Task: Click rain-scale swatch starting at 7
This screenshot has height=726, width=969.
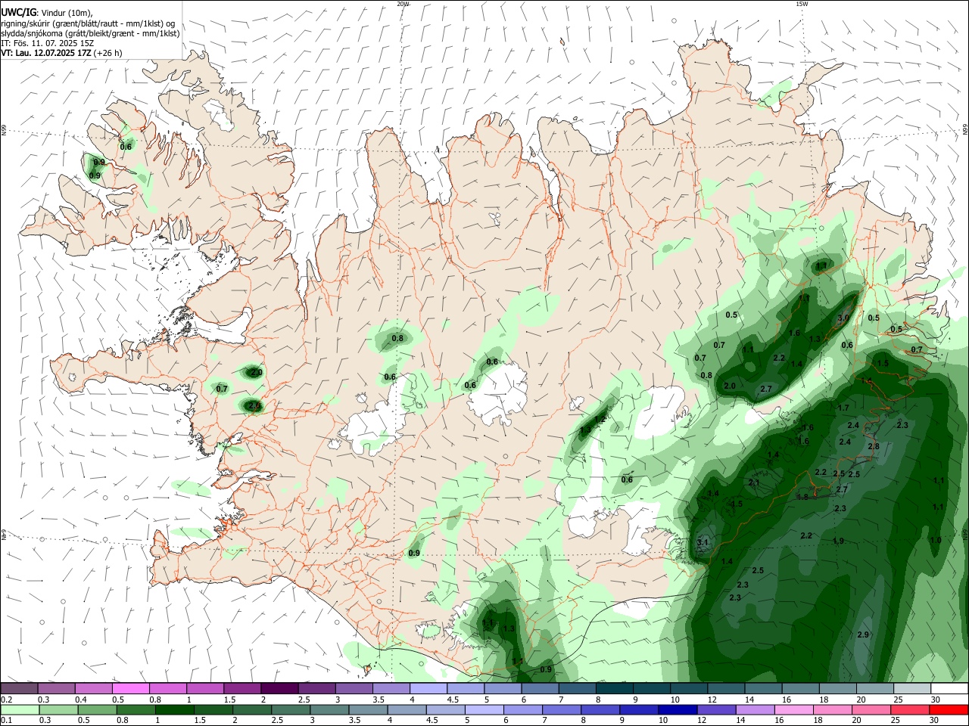Action: pos(561,710)
